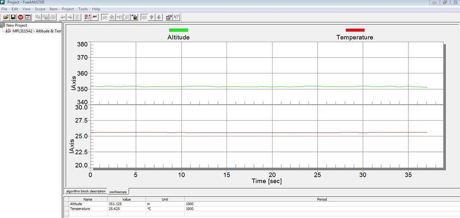
Task: Select New Project in the tree
Action: point(17,25)
